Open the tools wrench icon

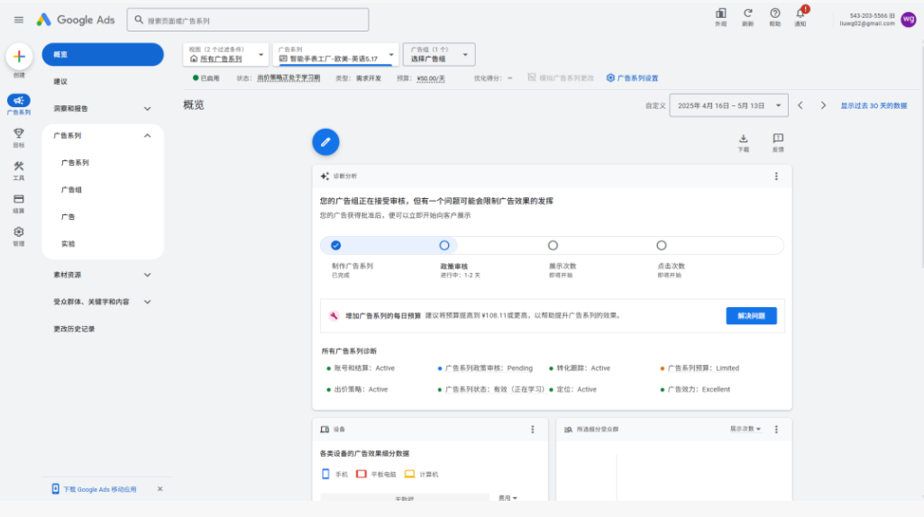[x=19, y=167]
